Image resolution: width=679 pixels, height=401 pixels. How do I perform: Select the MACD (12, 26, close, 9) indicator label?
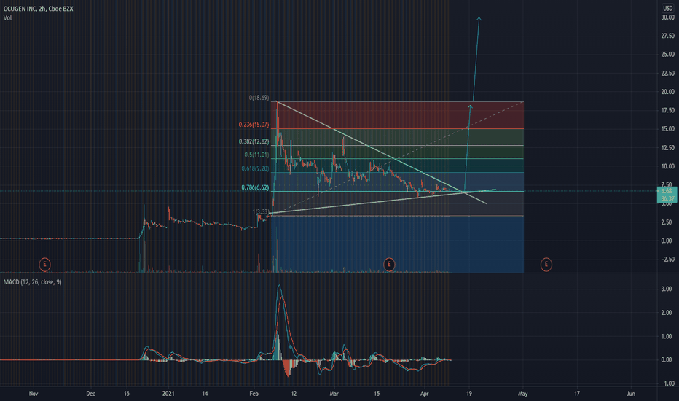tap(33, 281)
